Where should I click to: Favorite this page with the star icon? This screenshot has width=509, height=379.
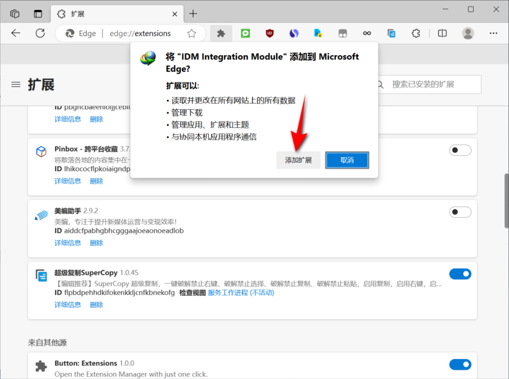pyautogui.click(x=191, y=33)
